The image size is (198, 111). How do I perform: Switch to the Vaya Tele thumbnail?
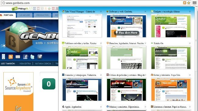pos(171,89)
